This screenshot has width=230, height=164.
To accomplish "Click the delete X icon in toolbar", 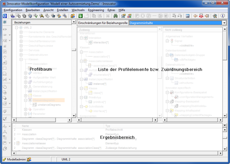I will pyautogui.click(x=108, y=16).
